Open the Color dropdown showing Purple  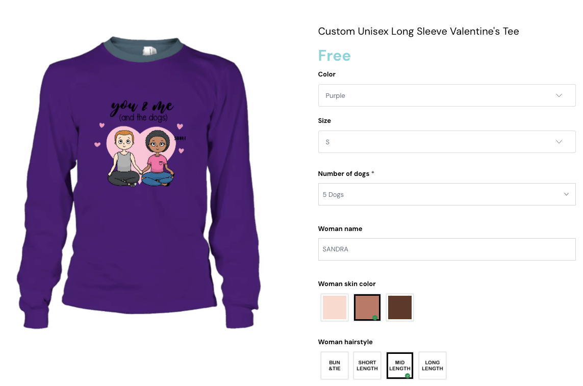click(x=447, y=95)
